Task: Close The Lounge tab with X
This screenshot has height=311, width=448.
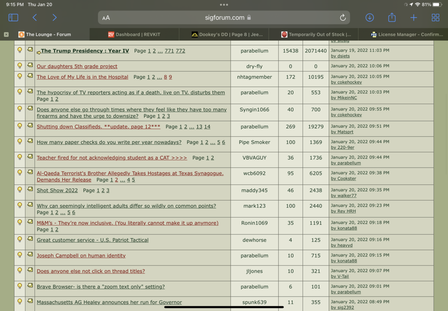Action: 6,35
